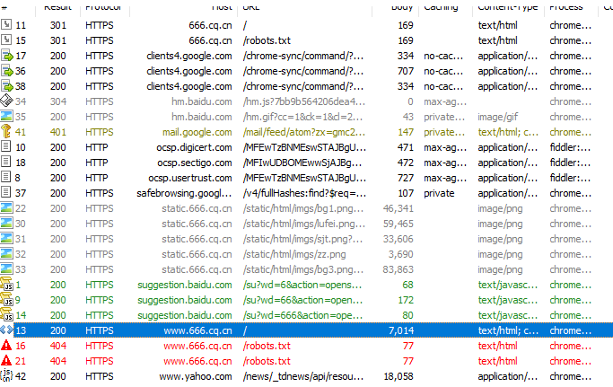Click /news/_tdnews/api URL of session 42

pos(303,376)
